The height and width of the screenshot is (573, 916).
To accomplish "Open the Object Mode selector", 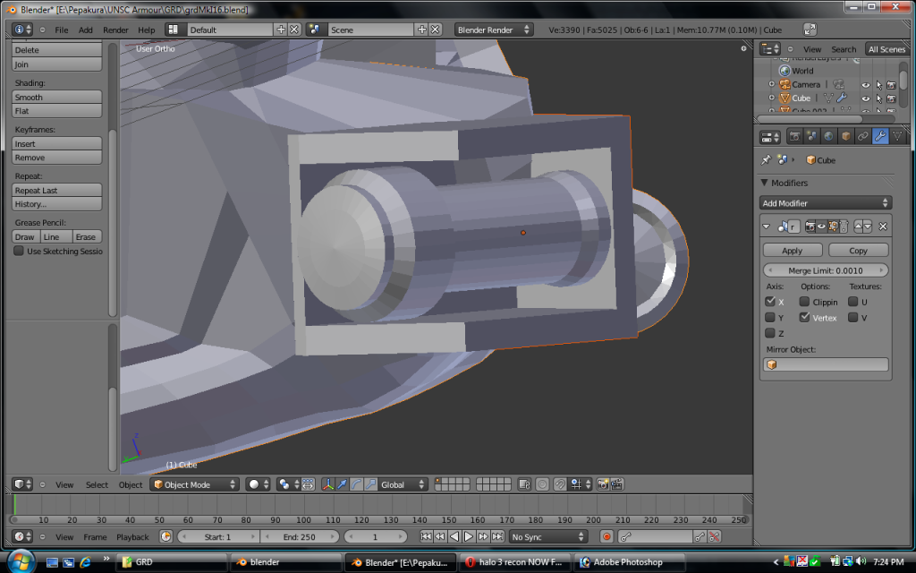I will pos(194,484).
